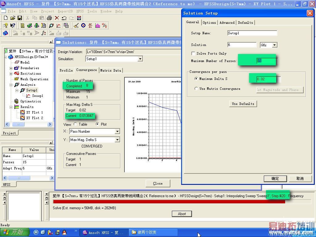Click the magenta histogram statistical icon
Screen dimensions: 316x237
(x=98, y=26)
